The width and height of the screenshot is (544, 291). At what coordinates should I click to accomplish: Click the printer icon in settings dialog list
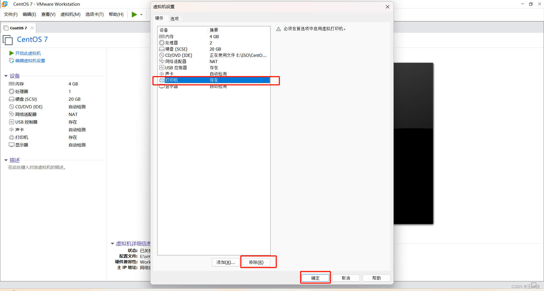point(162,80)
